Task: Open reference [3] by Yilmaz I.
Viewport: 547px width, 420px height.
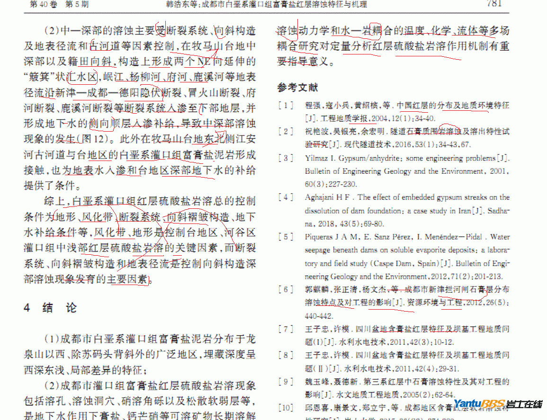Action: [x=407, y=170]
